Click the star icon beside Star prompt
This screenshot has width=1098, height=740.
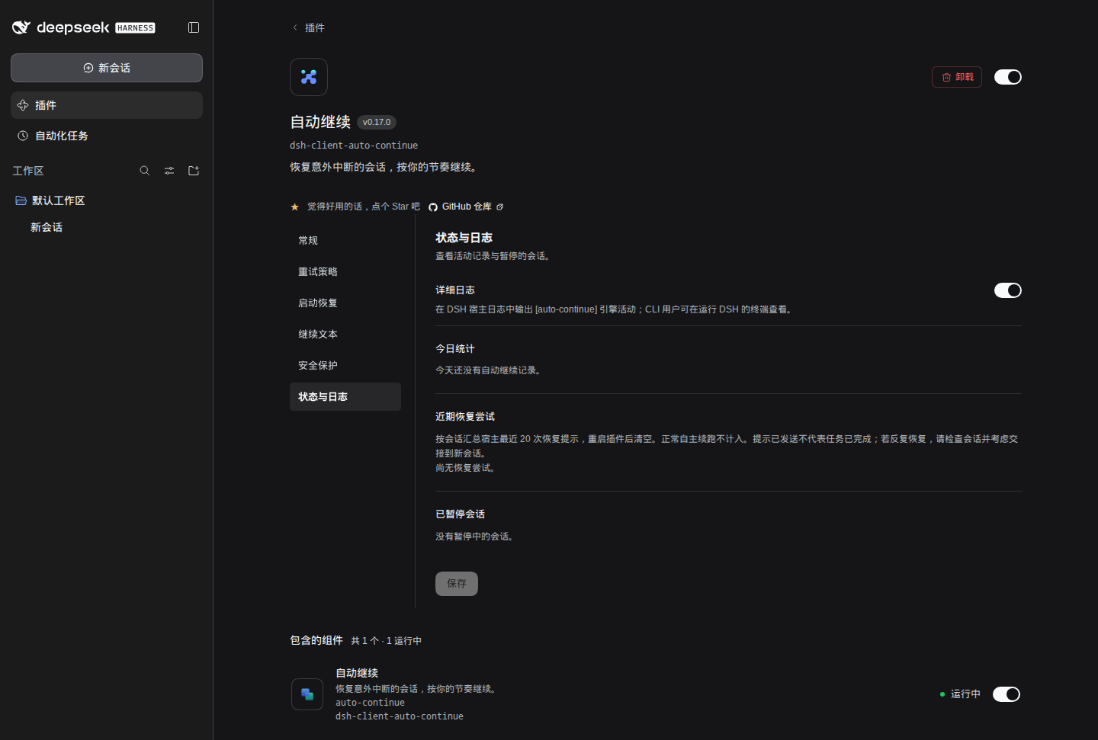294,207
